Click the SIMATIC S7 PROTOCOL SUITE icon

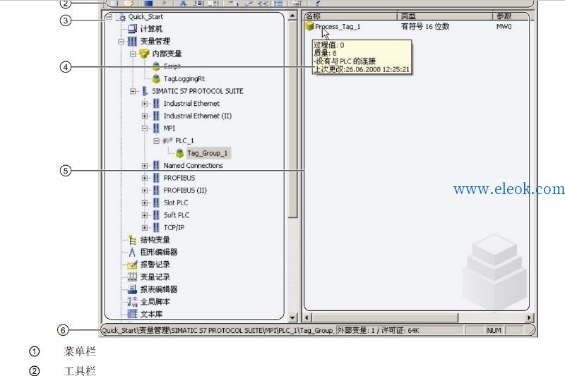click(145, 92)
